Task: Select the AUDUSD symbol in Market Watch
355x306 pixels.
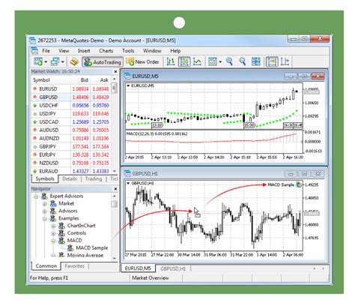Action: (49, 130)
